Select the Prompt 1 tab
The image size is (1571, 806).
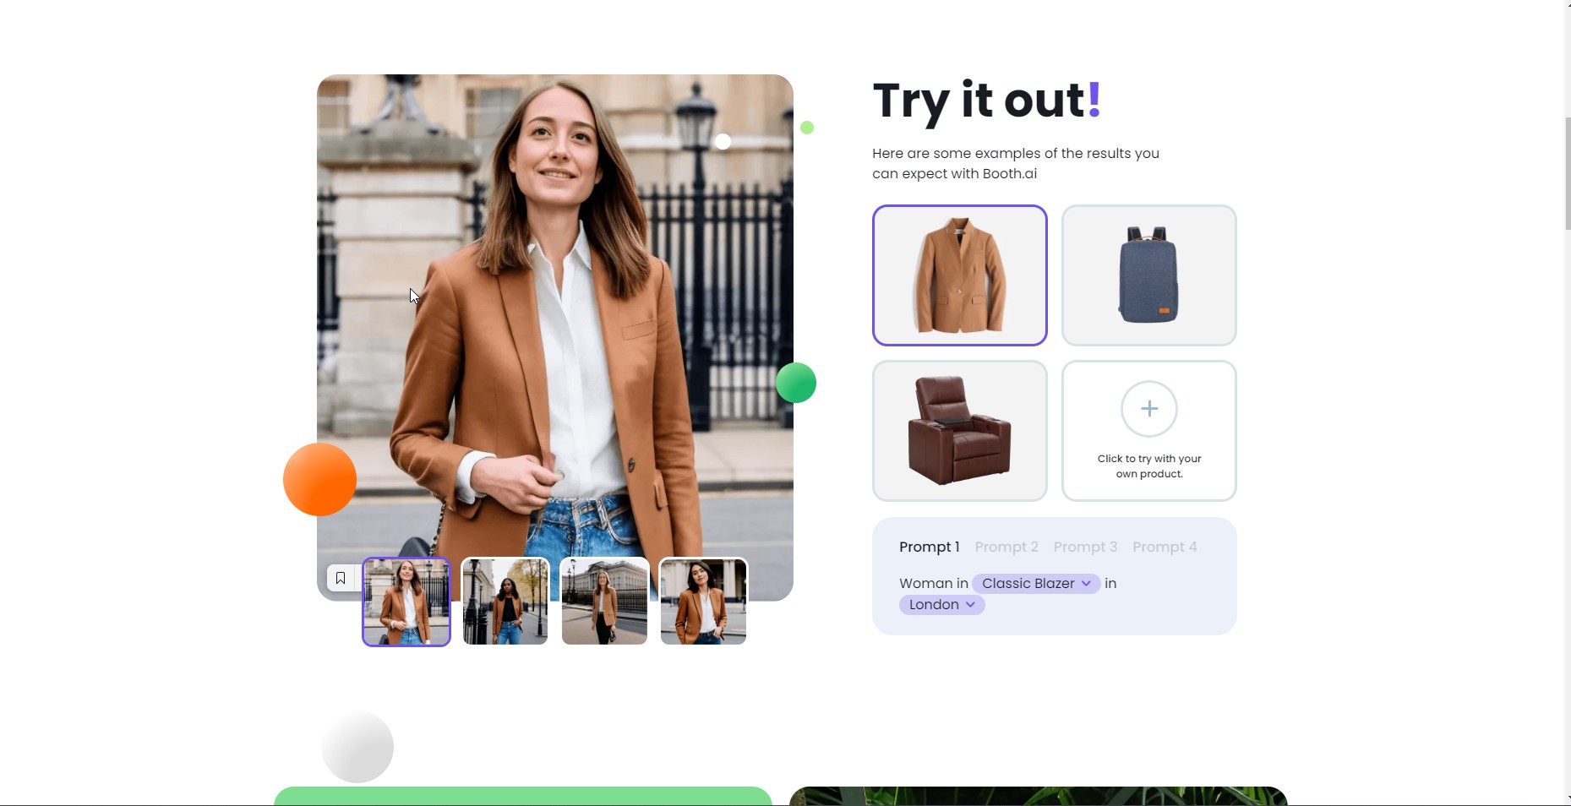(930, 547)
